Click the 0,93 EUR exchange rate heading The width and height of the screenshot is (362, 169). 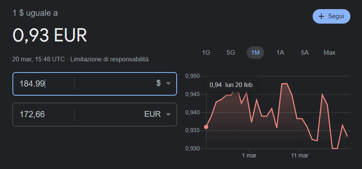point(50,35)
